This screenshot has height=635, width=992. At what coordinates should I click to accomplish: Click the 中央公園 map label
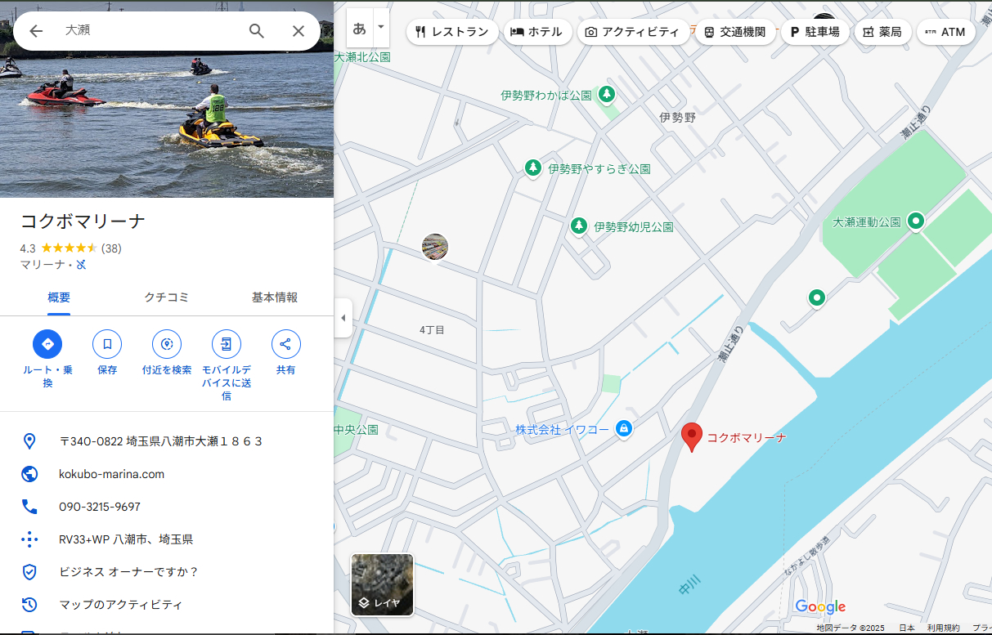point(356,429)
